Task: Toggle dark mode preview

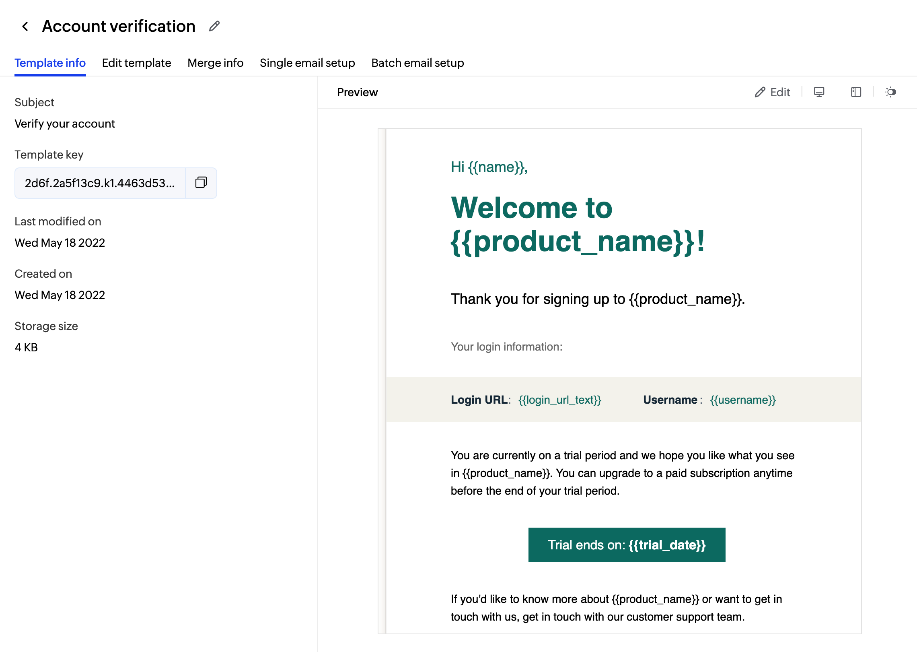Action: 890,92
